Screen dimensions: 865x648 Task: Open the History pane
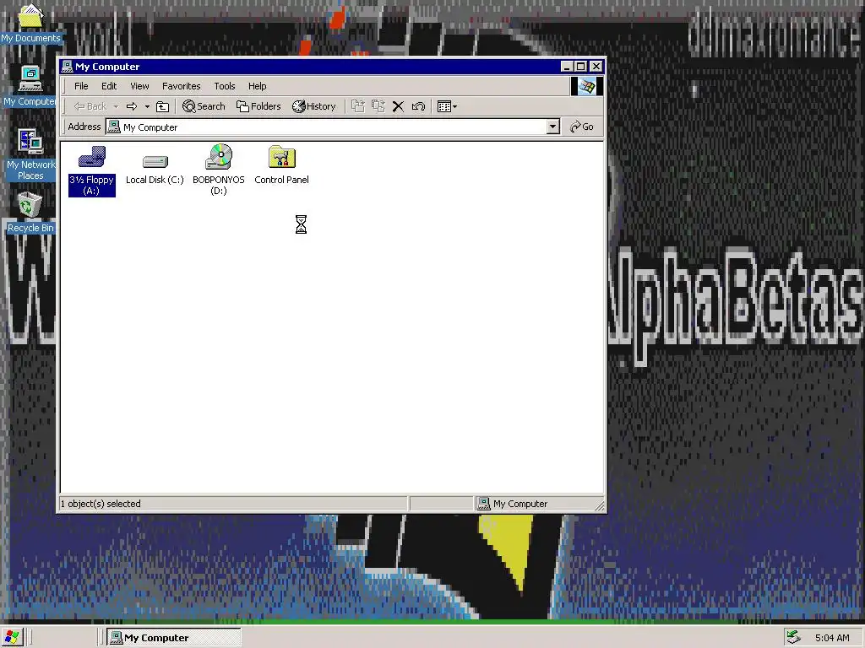coord(314,106)
